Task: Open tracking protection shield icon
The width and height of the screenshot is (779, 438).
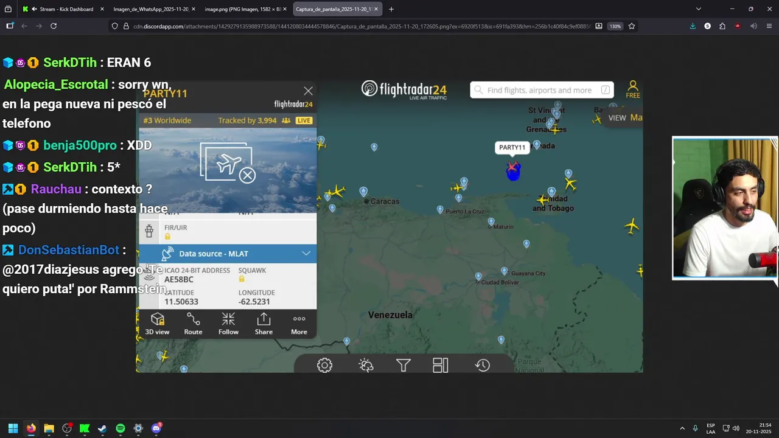Action: pos(114,26)
